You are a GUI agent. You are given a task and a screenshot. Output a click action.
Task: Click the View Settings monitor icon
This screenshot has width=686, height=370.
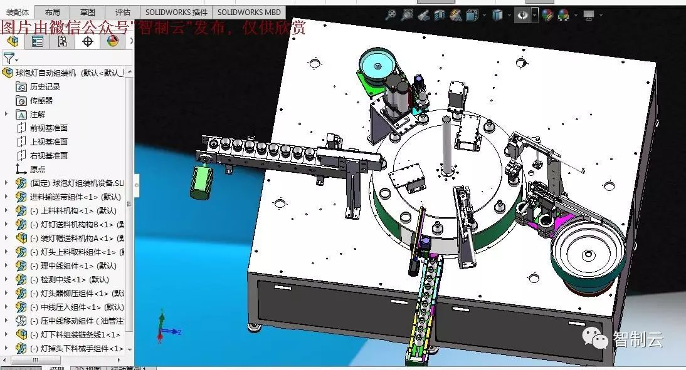click(x=589, y=15)
